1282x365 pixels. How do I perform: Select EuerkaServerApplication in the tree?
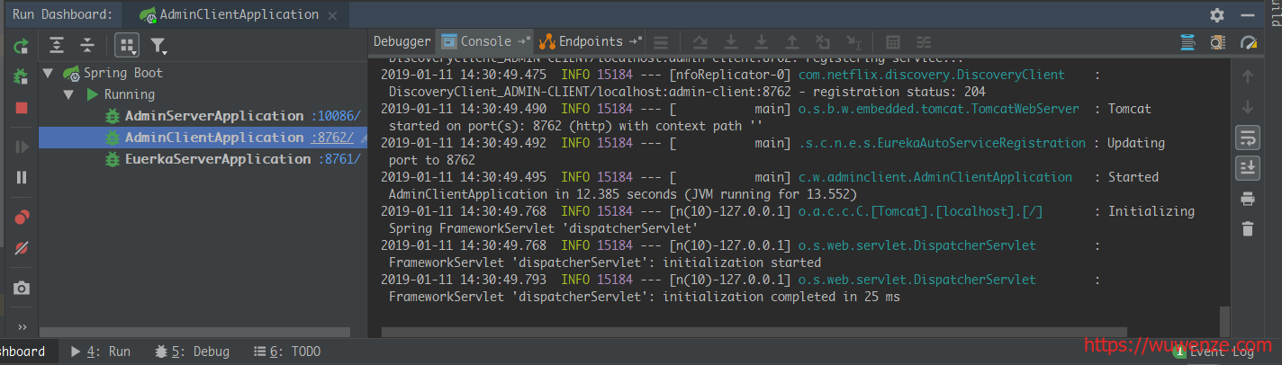[x=218, y=159]
